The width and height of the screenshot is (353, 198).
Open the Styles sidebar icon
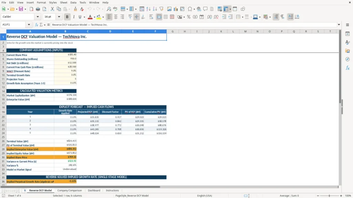click(x=347, y=42)
